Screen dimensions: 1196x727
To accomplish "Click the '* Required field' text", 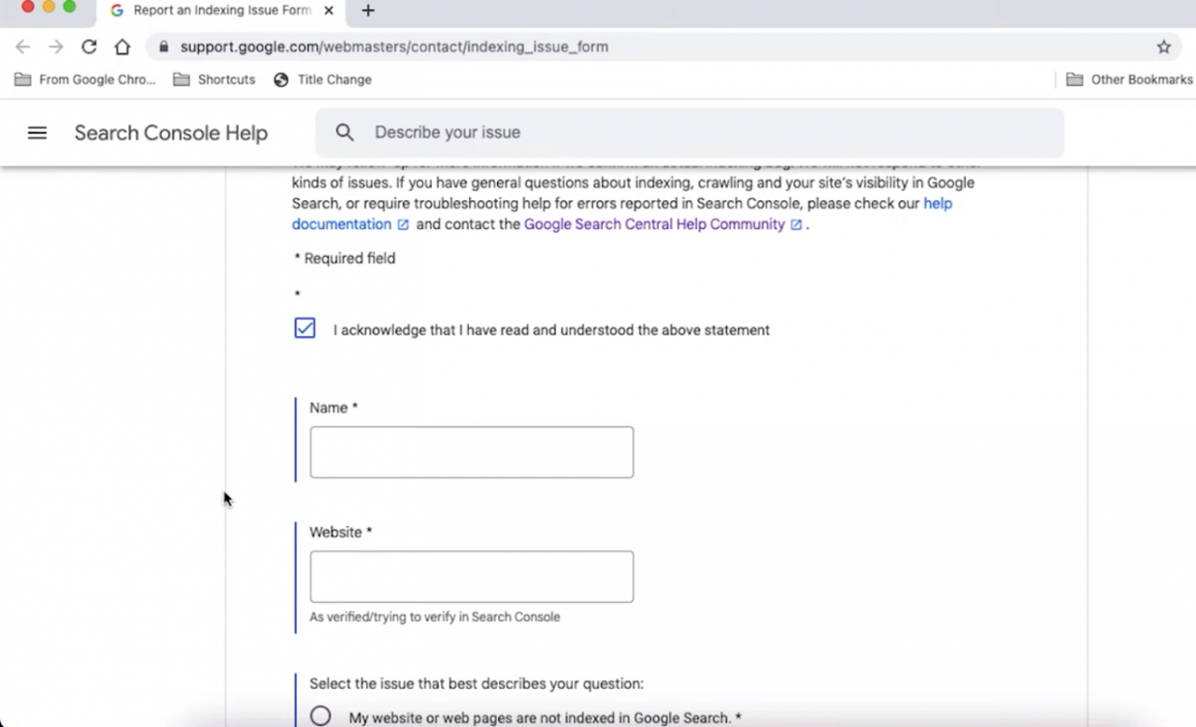I will point(345,258).
